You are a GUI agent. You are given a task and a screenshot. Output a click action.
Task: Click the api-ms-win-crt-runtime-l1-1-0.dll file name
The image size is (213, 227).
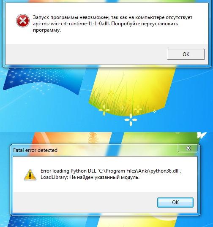71,24
